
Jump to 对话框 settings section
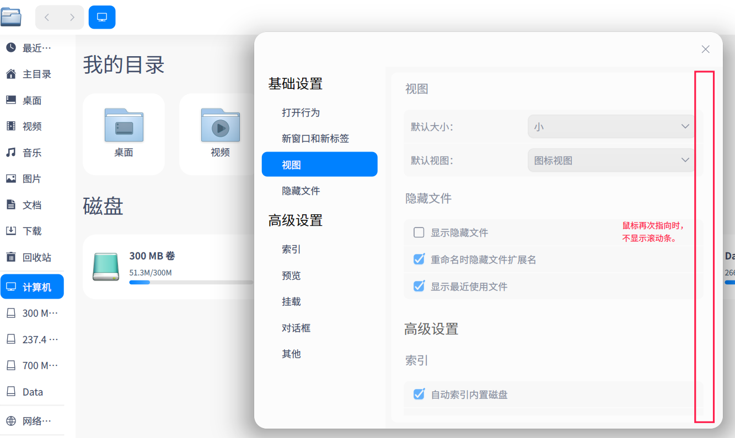320,328
